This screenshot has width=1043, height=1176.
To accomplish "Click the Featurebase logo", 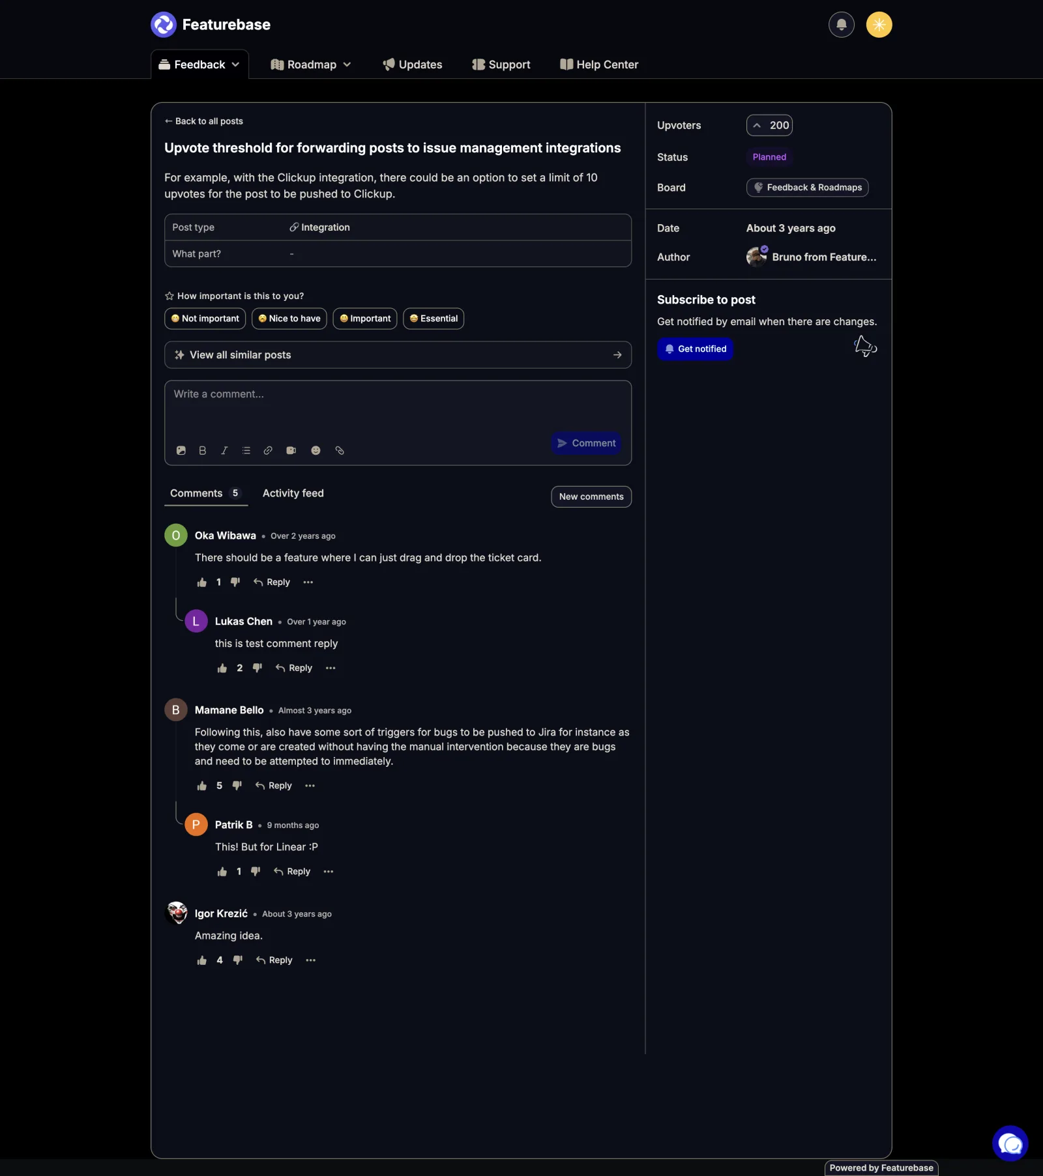I will [211, 25].
